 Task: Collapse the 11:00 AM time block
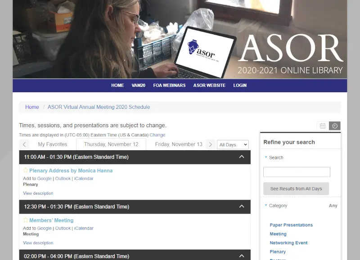coord(242,157)
